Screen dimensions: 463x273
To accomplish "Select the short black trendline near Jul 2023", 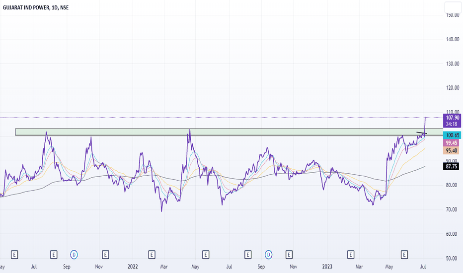I will pos(422,133).
